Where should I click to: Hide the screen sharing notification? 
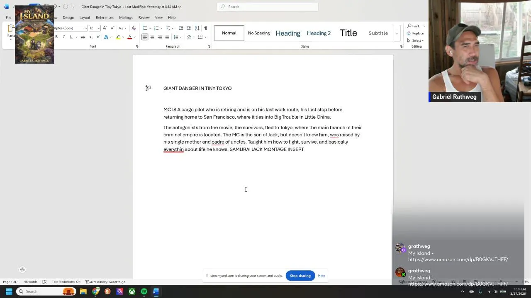pos(322,276)
